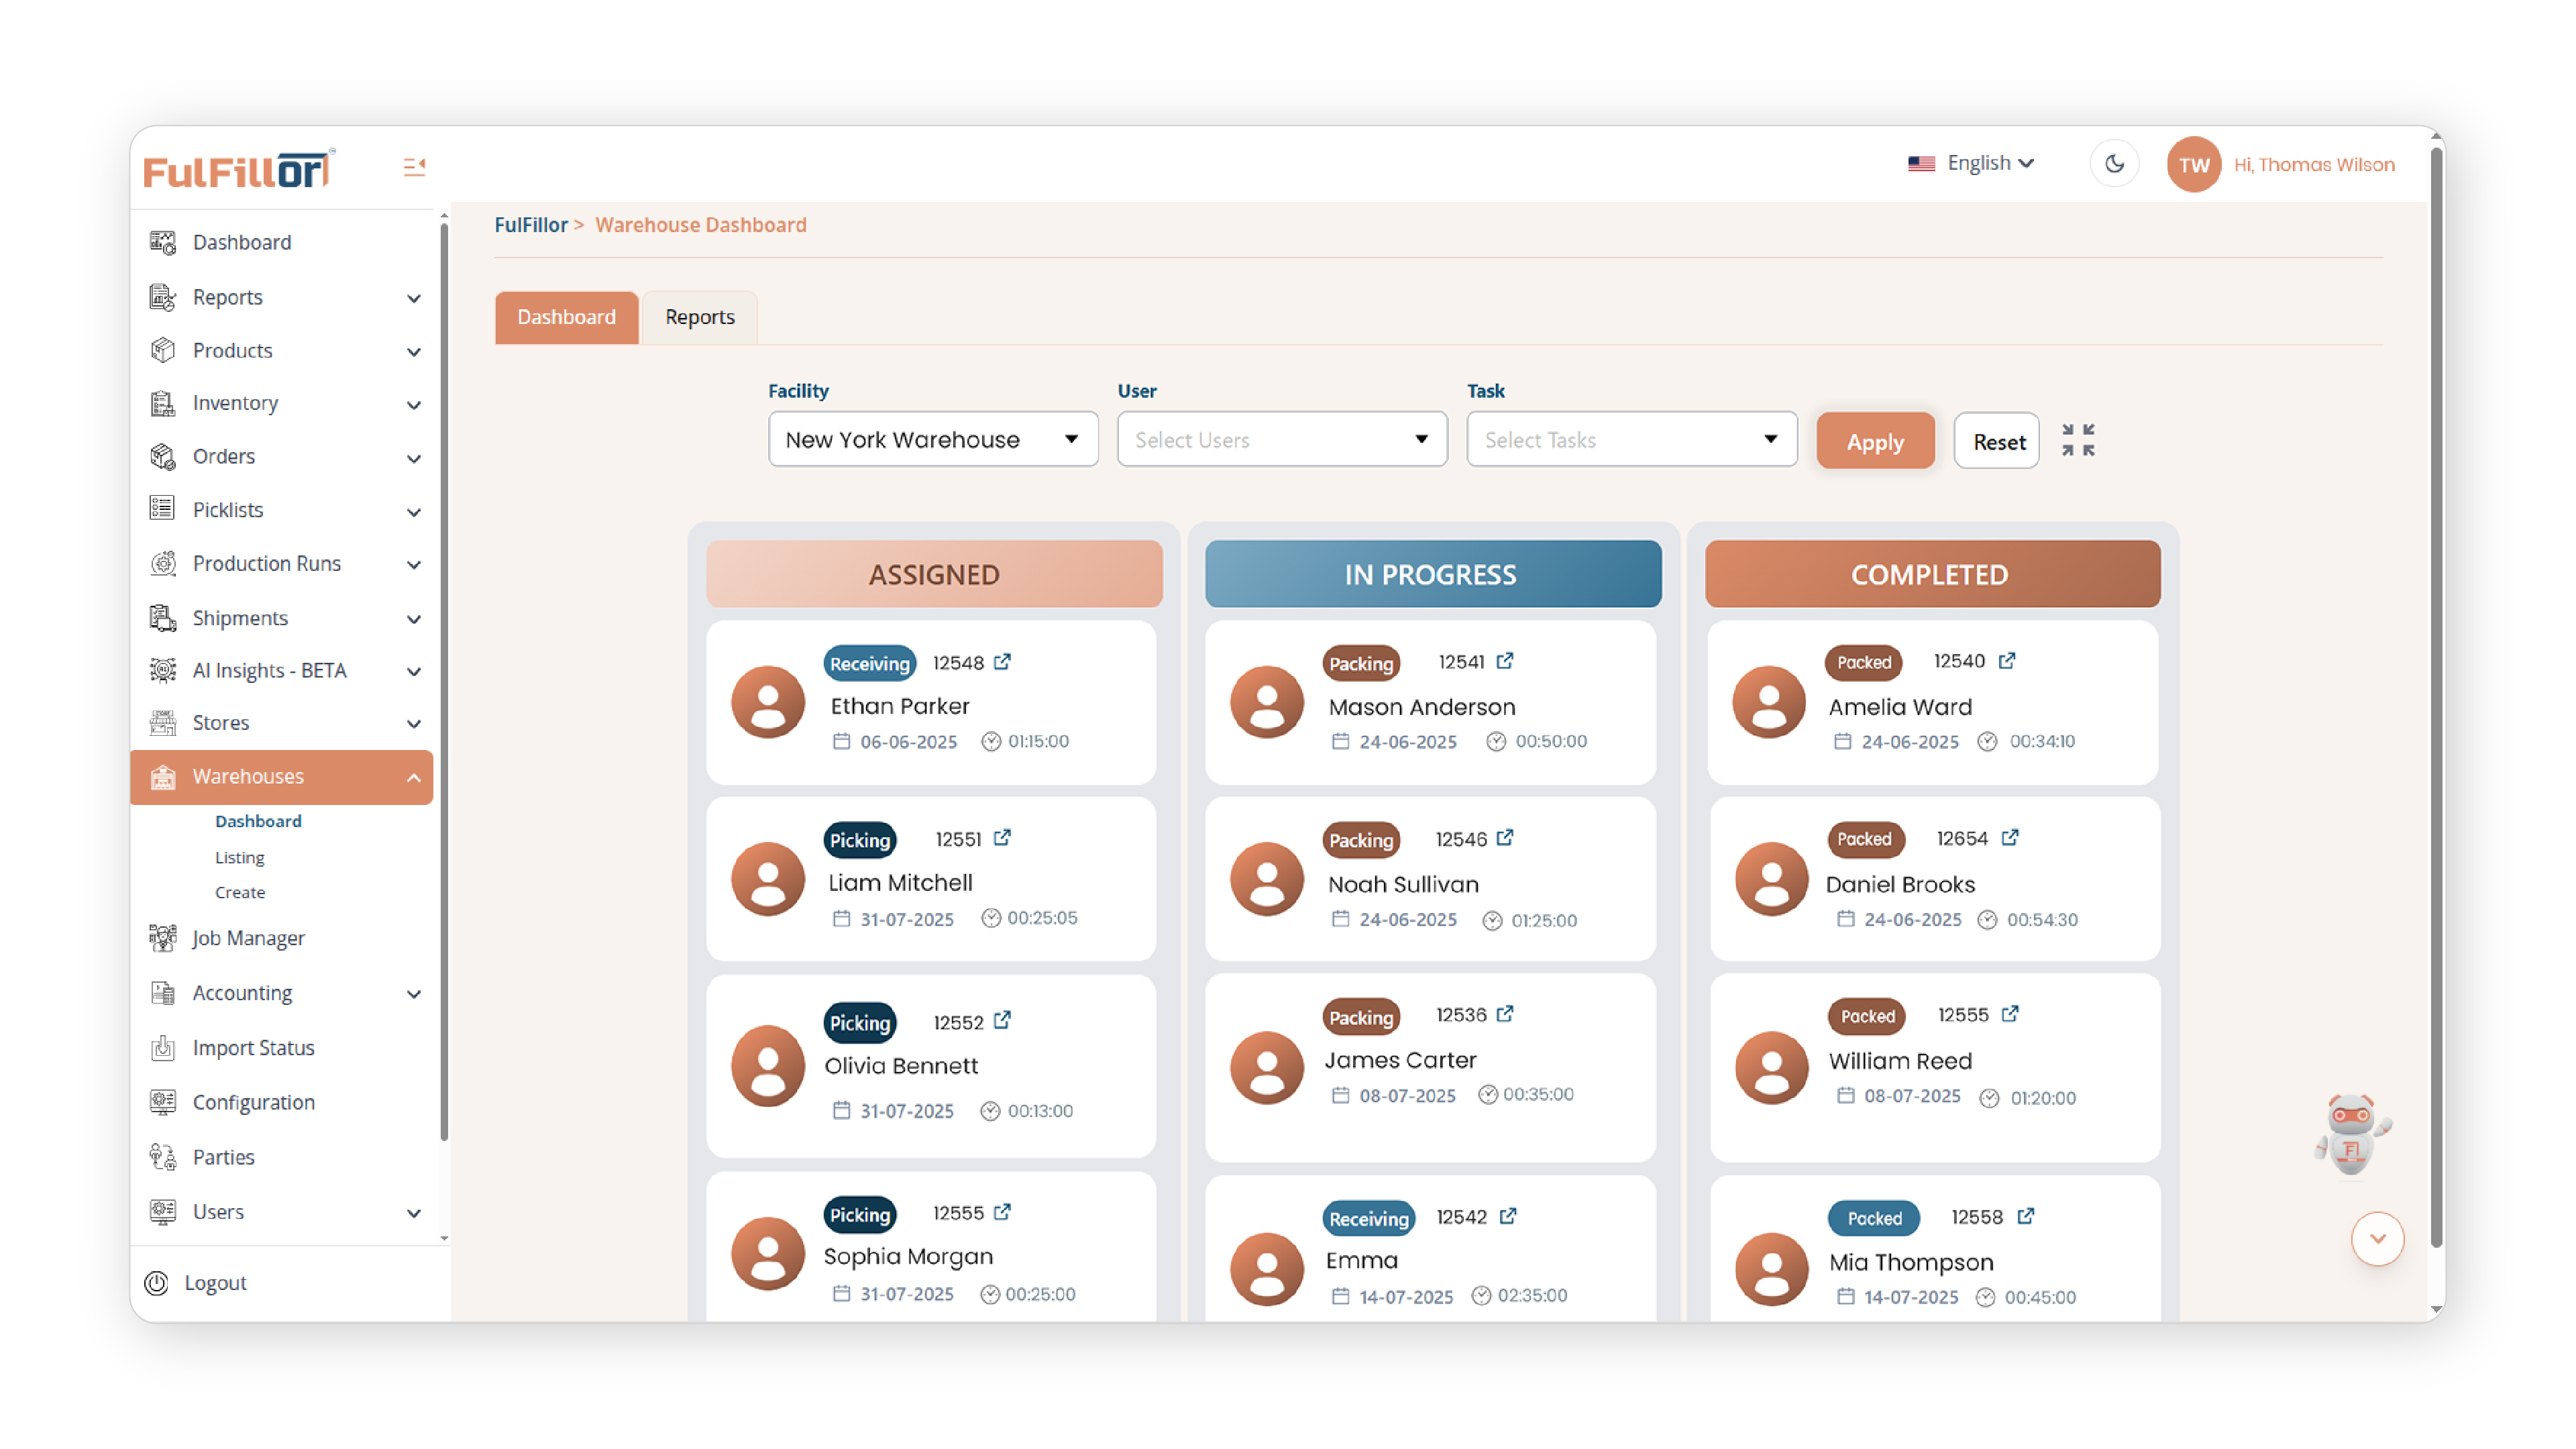
Task: Open external link for task 12548
Action: 1003,661
